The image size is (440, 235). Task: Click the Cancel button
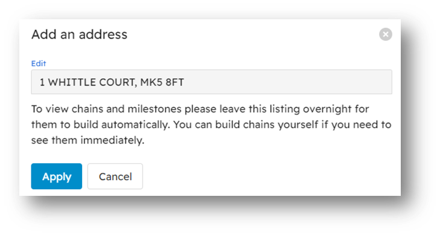click(115, 176)
